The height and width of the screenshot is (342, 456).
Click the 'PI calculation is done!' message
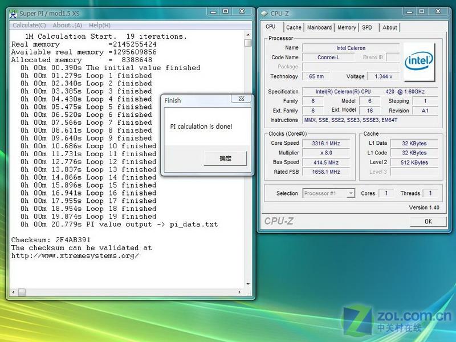coord(201,127)
